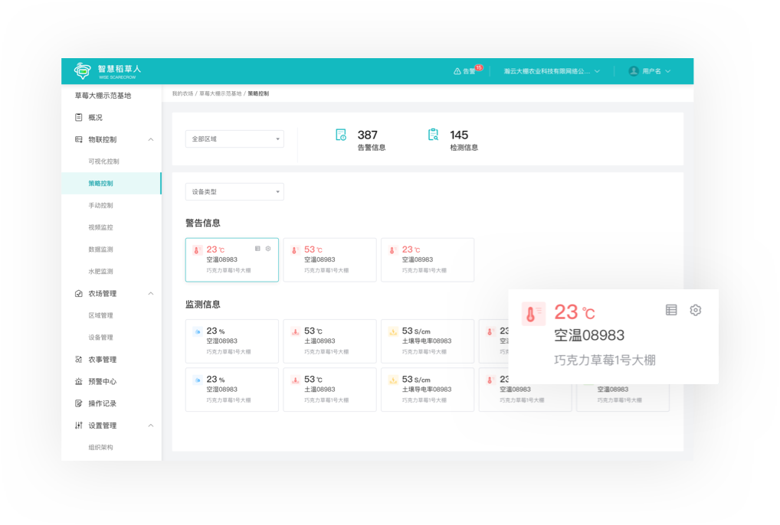The width and height of the screenshot is (780, 525).
Task: Select the 土壤导电率08983 monitoring card
Action: click(427, 341)
